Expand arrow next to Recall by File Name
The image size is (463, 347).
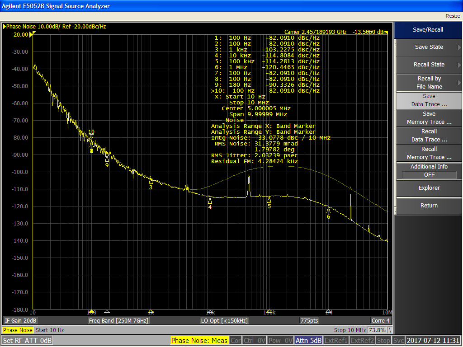459,83
